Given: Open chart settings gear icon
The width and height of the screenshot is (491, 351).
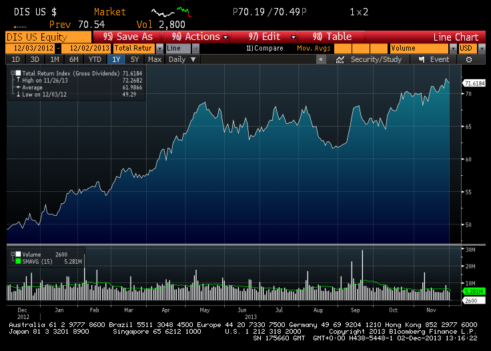Looking at the screenshot, I should (x=468, y=59).
